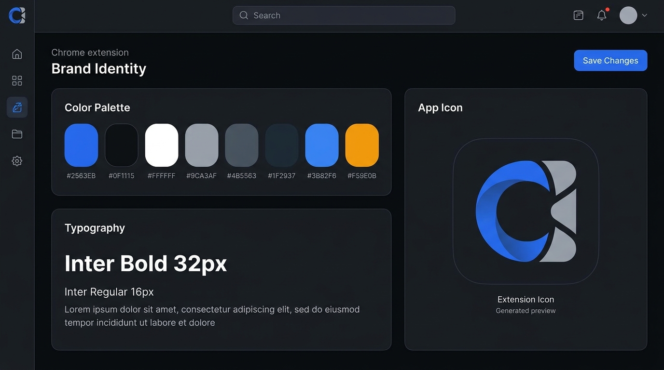Viewport: 664px width, 370px height.
Task: Click the Generated preview caption
Action: 526,311
